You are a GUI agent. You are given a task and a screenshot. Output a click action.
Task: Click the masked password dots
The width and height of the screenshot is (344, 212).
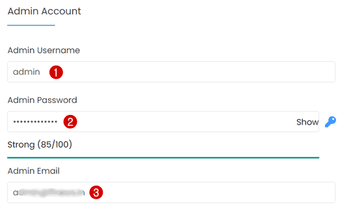35,122
